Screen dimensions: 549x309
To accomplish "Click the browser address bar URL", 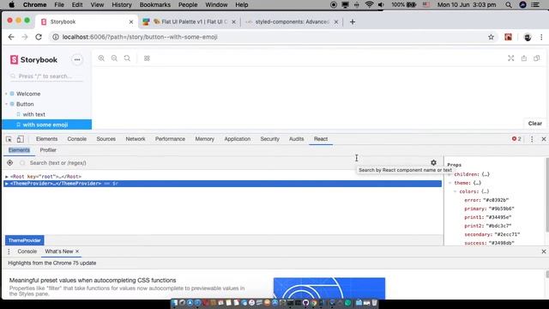I will 140,37.
